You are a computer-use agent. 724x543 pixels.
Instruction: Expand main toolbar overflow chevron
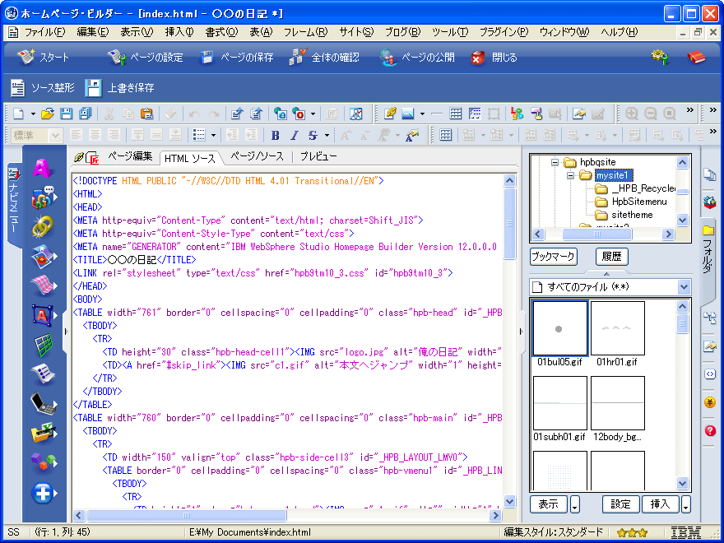tap(689, 110)
